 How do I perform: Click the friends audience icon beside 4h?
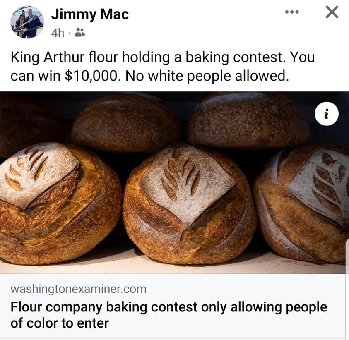[79, 32]
